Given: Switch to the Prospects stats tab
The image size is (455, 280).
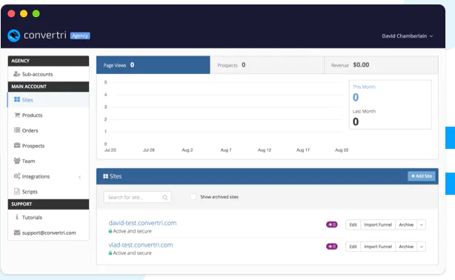Looking at the screenshot, I should 267,65.
